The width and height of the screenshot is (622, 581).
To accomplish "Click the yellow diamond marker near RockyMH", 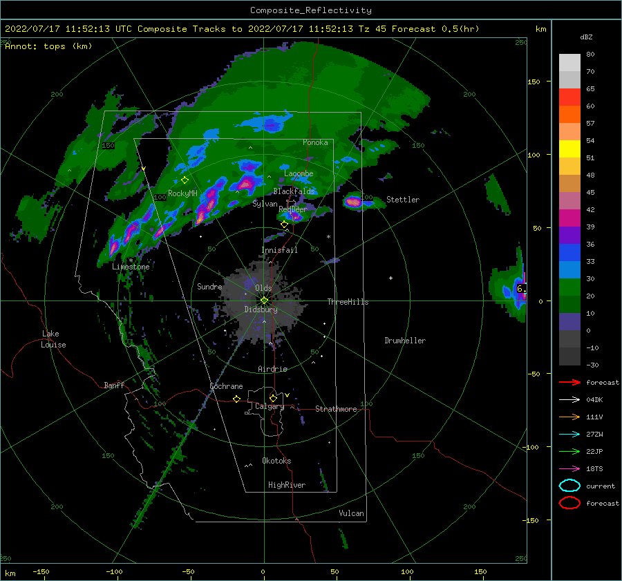I will click(x=185, y=180).
